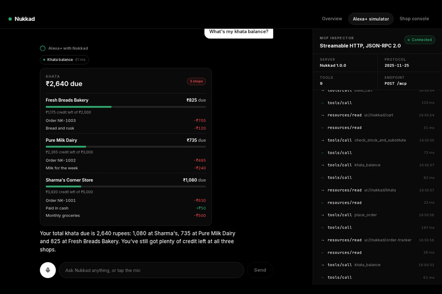Open the resources/read response taking 31 ms

click(x=377, y=128)
